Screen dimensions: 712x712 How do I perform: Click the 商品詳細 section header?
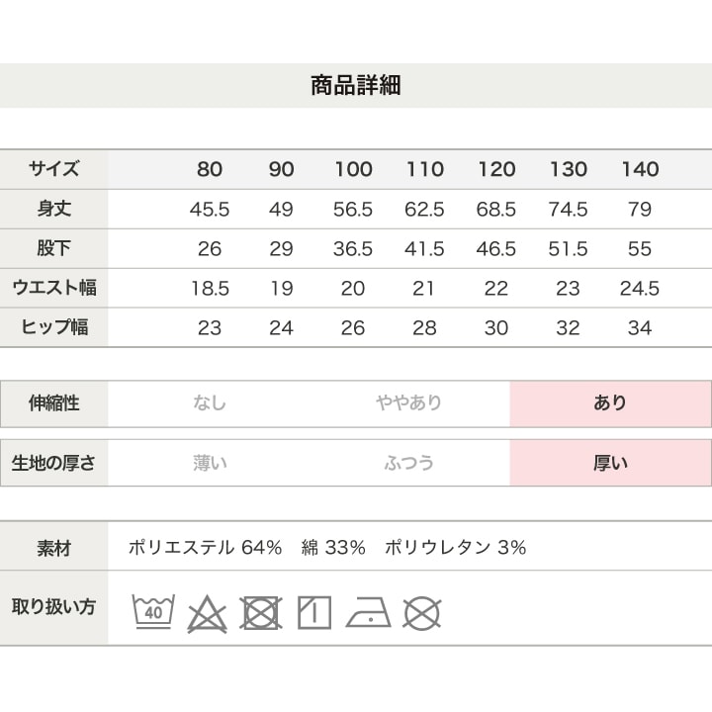tap(356, 85)
